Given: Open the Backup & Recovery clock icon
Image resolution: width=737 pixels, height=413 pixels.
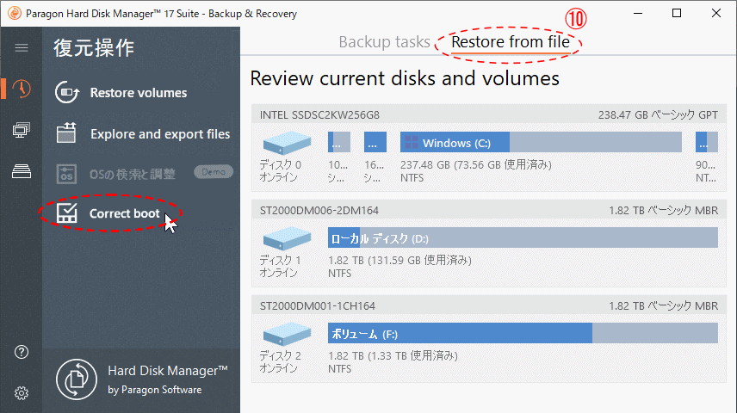Looking at the screenshot, I should (x=22, y=89).
